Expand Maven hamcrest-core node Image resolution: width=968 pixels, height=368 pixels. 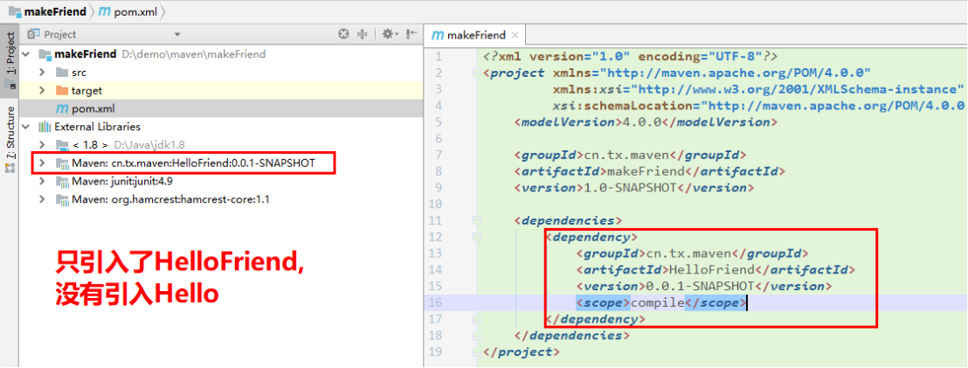click(42, 199)
